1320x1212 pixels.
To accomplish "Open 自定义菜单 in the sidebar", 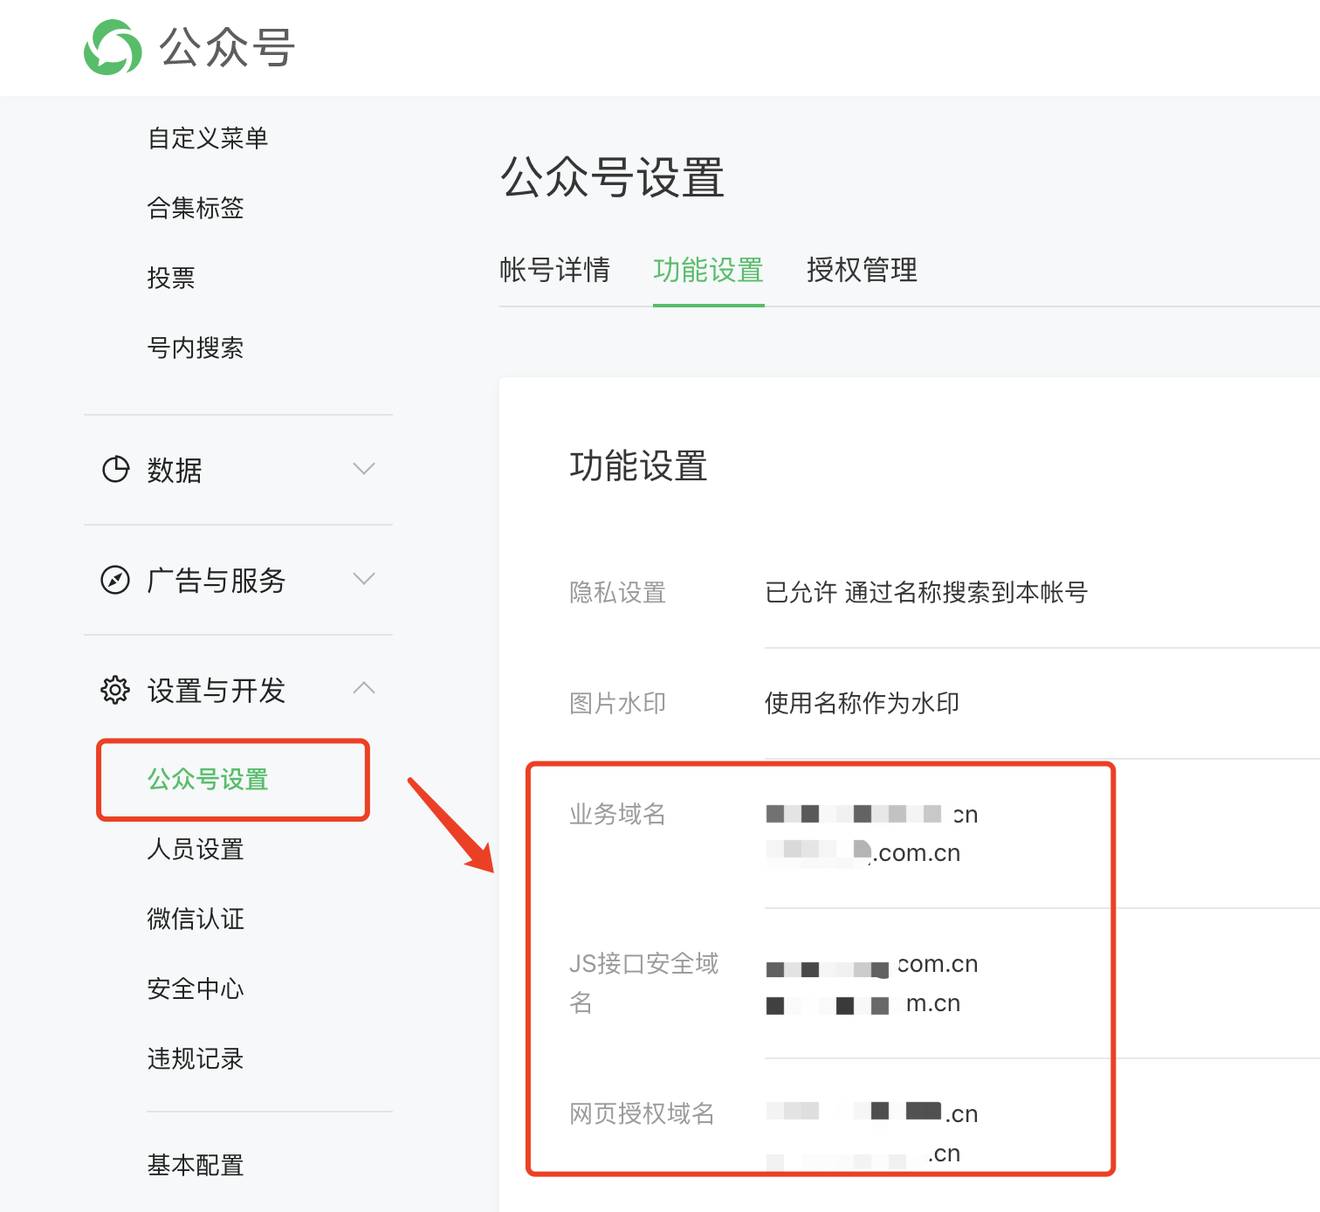I will click(x=208, y=138).
